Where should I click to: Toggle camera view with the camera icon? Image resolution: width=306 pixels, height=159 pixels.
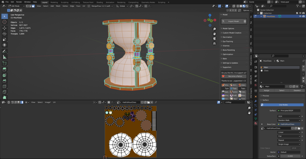tap(214, 39)
